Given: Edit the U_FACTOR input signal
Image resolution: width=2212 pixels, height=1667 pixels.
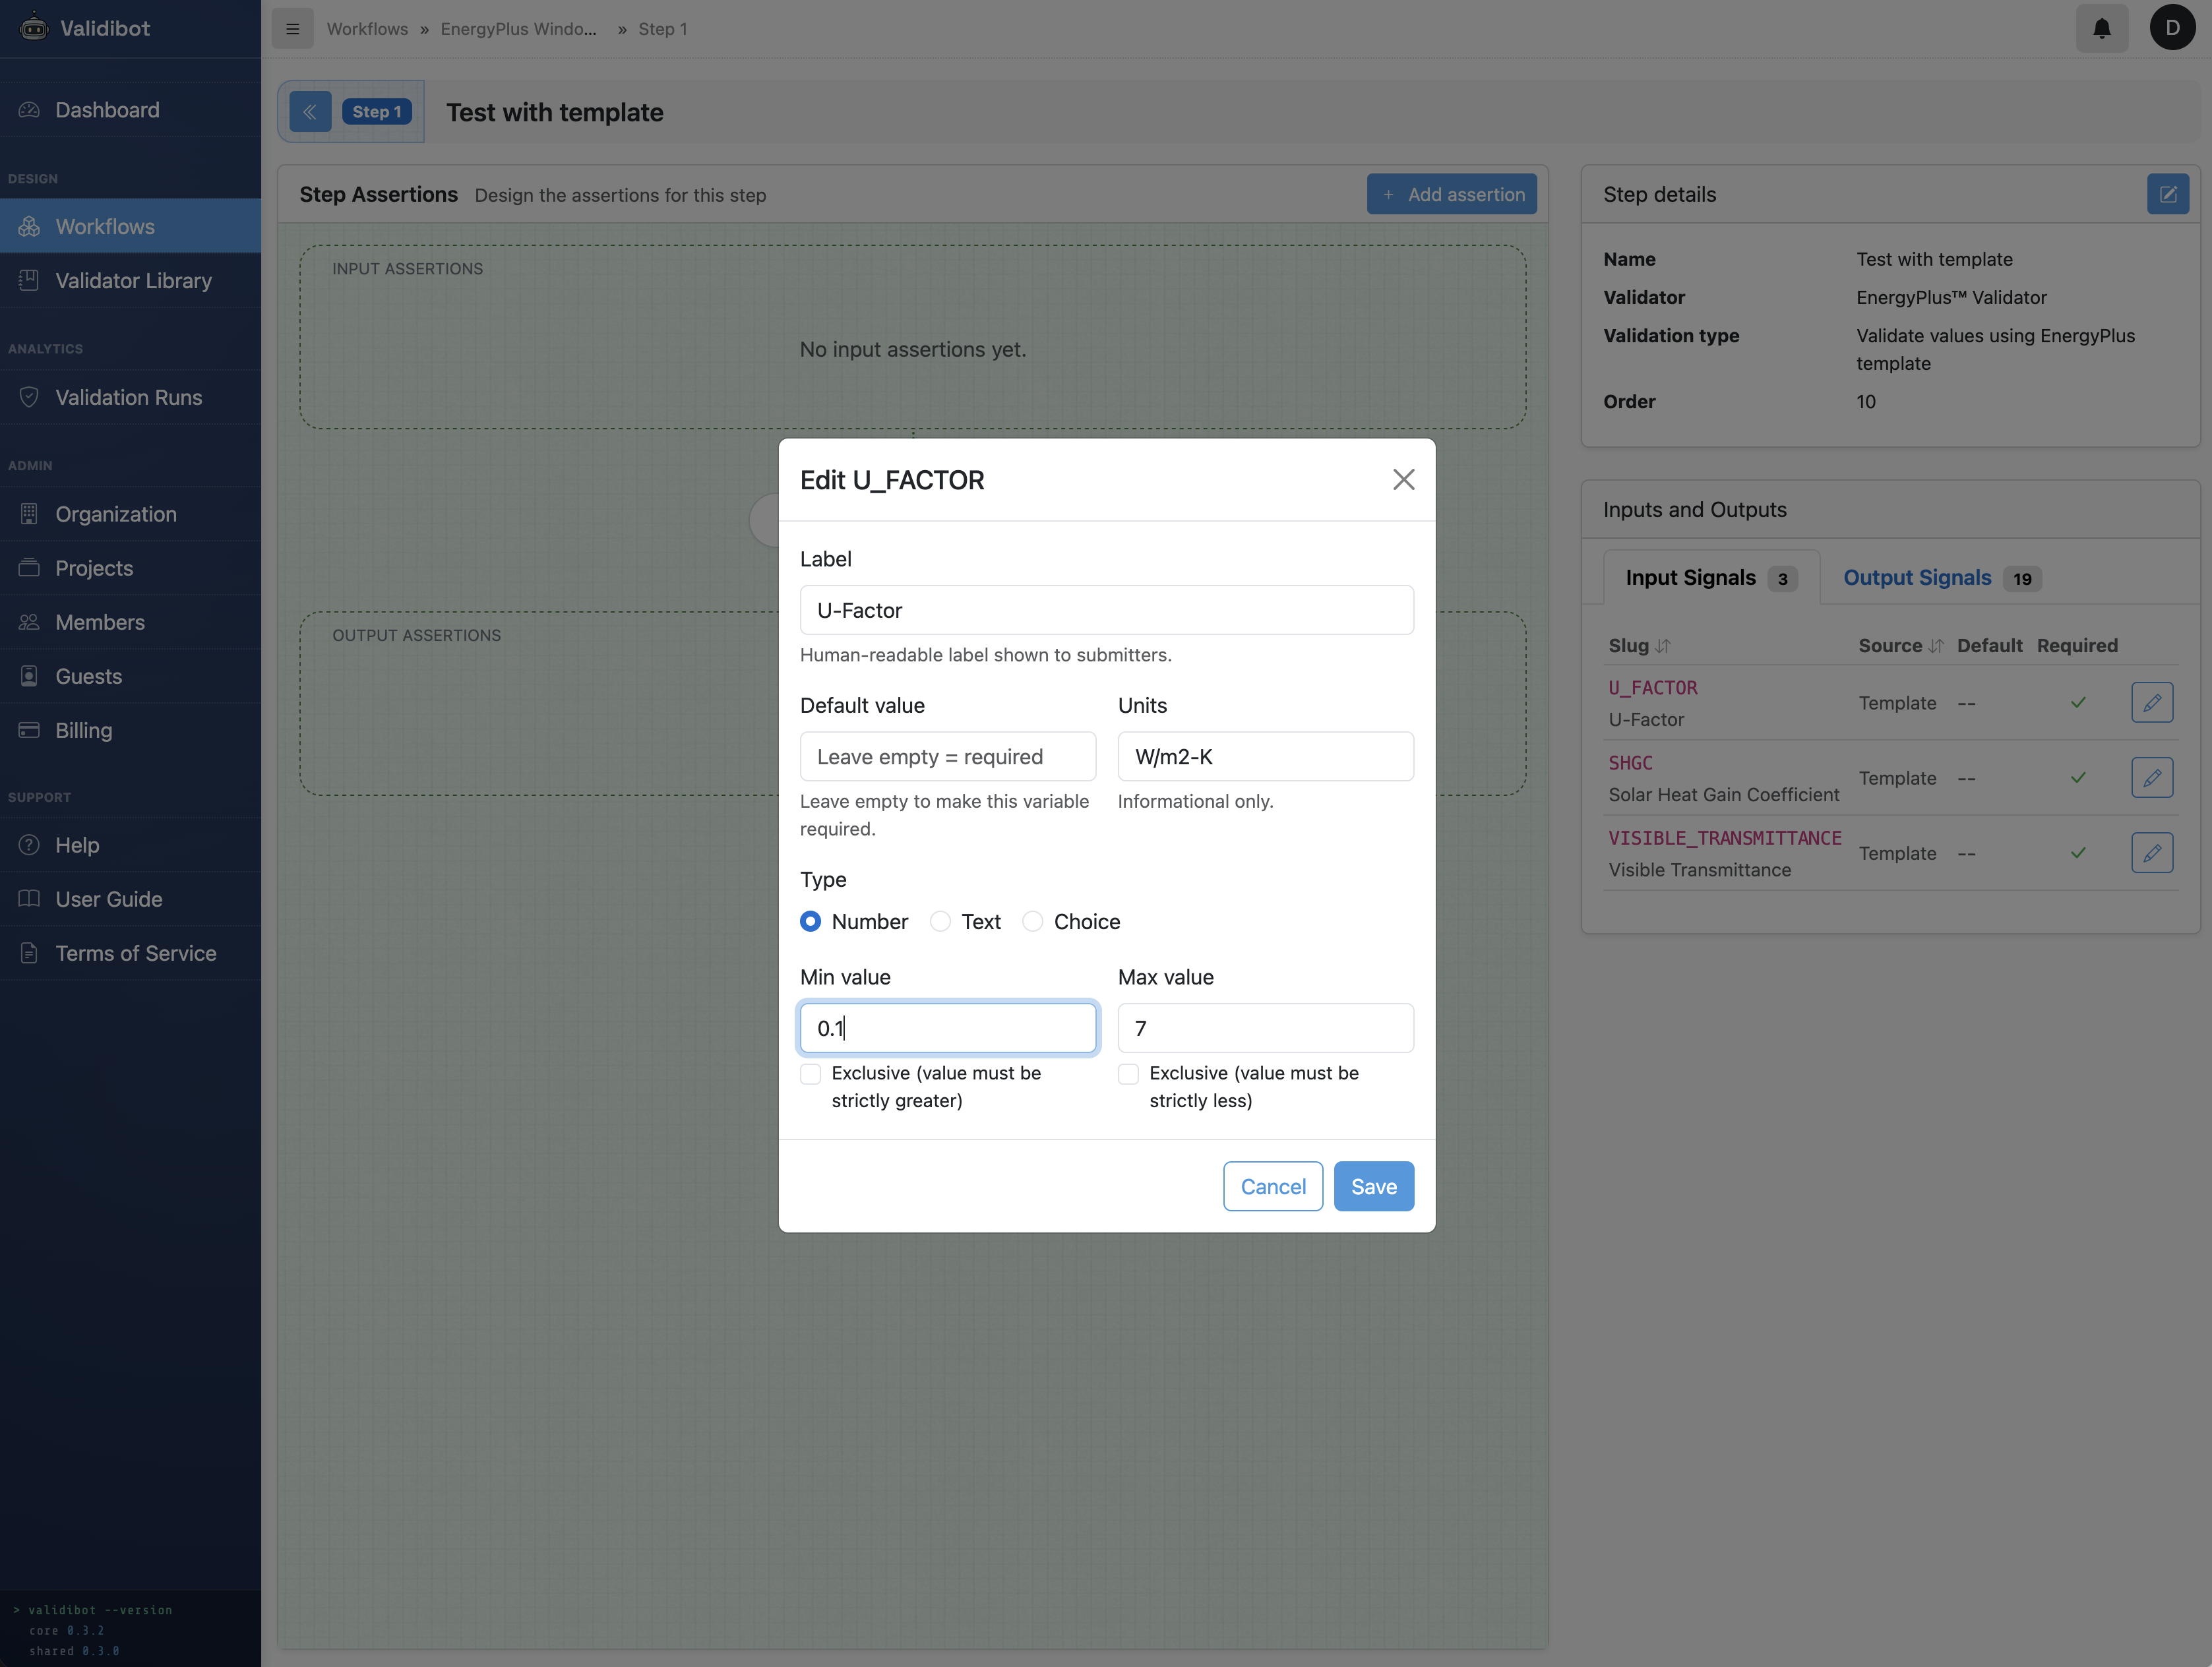Looking at the screenshot, I should (x=2152, y=702).
